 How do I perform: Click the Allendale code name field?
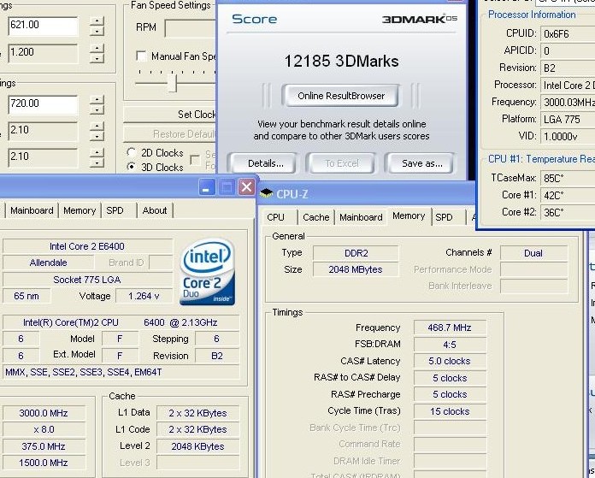[x=48, y=263]
